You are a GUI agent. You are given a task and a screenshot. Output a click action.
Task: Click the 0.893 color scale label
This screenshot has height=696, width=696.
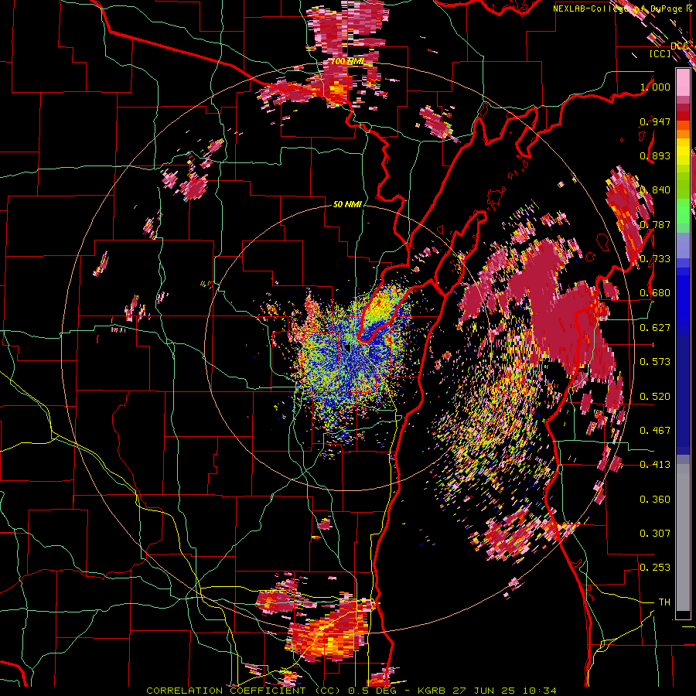click(655, 155)
